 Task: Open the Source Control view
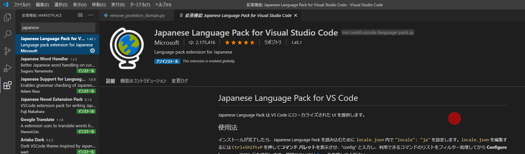pos(7,51)
